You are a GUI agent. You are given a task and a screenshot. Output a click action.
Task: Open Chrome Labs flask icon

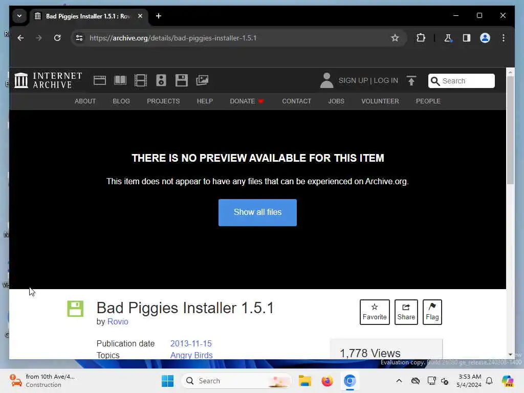tap(448, 38)
